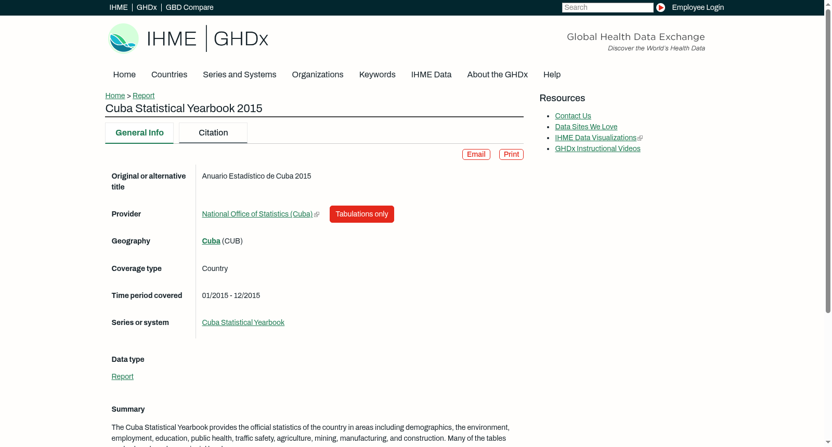The image size is (832, 447).
Task: Open the GHDx link in top bar
Action: pos(147,7)
